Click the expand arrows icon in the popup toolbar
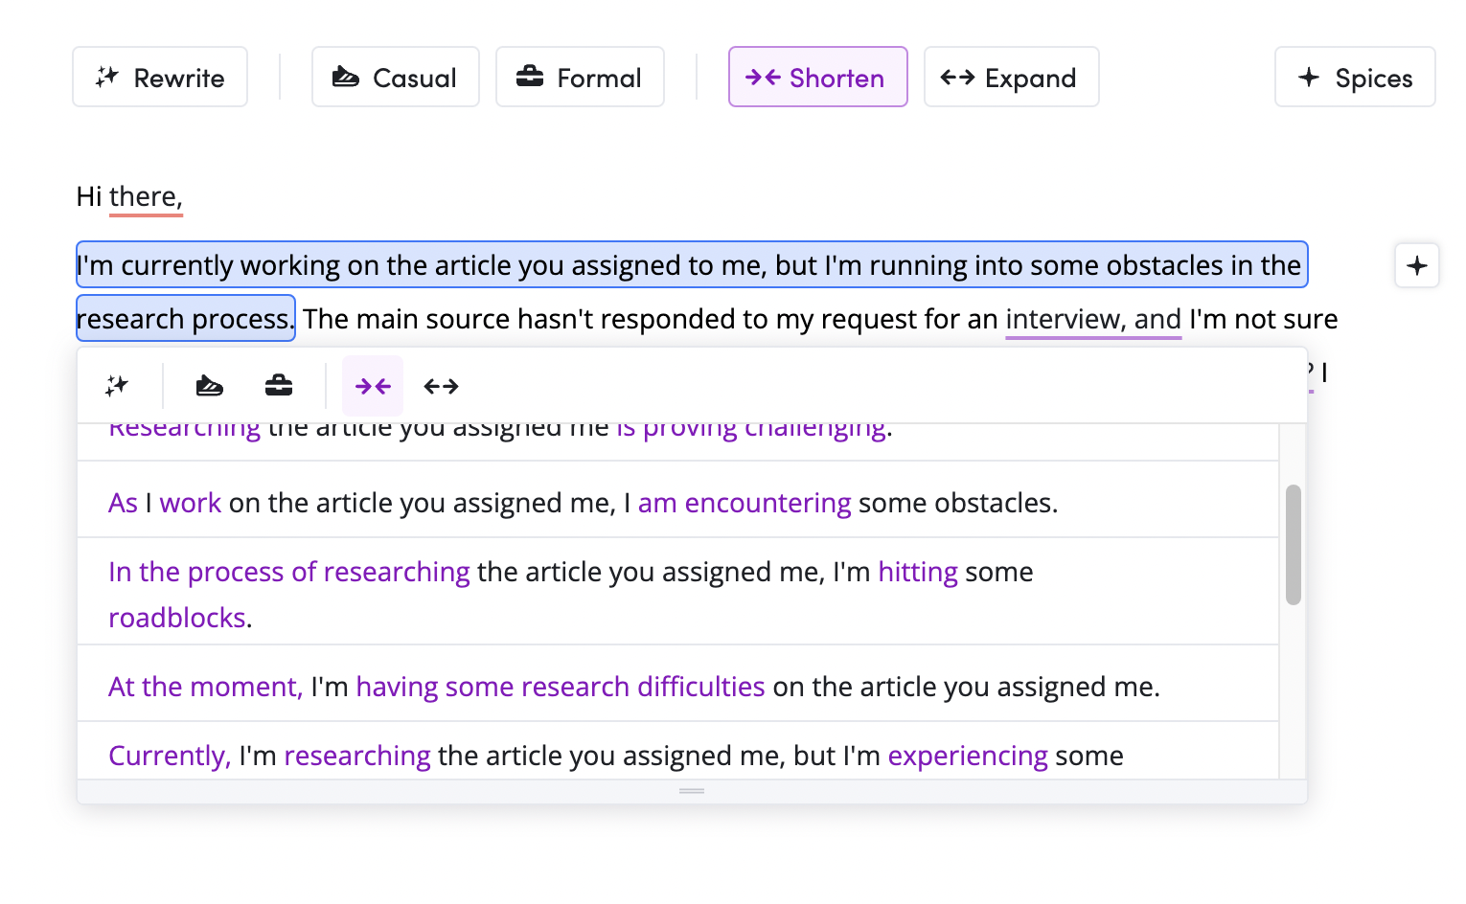 tap(442, 386)
